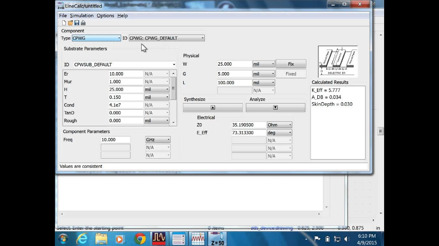Click the Er value field
This screenshot has height=246, width=439.
pyautogui.click(x=126, y=74)
